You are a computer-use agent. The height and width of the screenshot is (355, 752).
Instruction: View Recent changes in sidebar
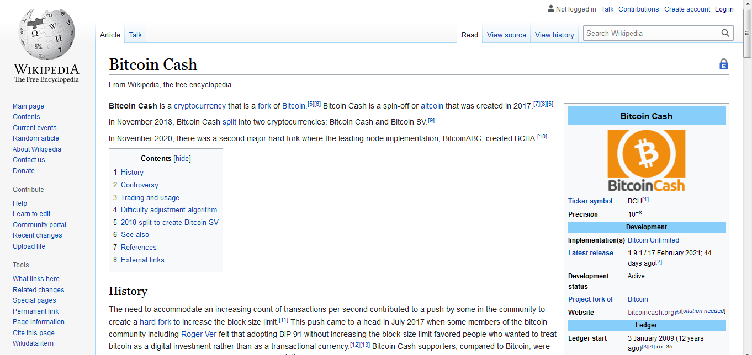[x=37, y=235]
